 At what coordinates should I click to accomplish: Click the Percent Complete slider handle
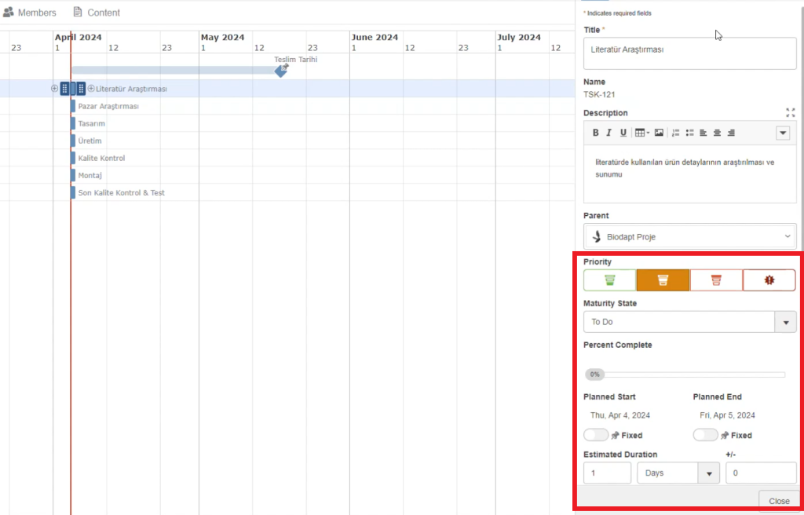[594, 374]
